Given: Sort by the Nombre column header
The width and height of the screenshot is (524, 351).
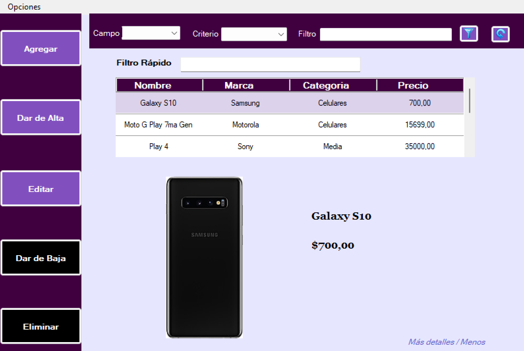Looking at the screenshot, I should 153,85.
